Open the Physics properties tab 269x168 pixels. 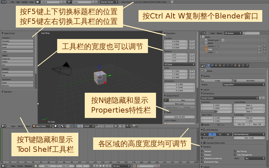click(247, 66)
